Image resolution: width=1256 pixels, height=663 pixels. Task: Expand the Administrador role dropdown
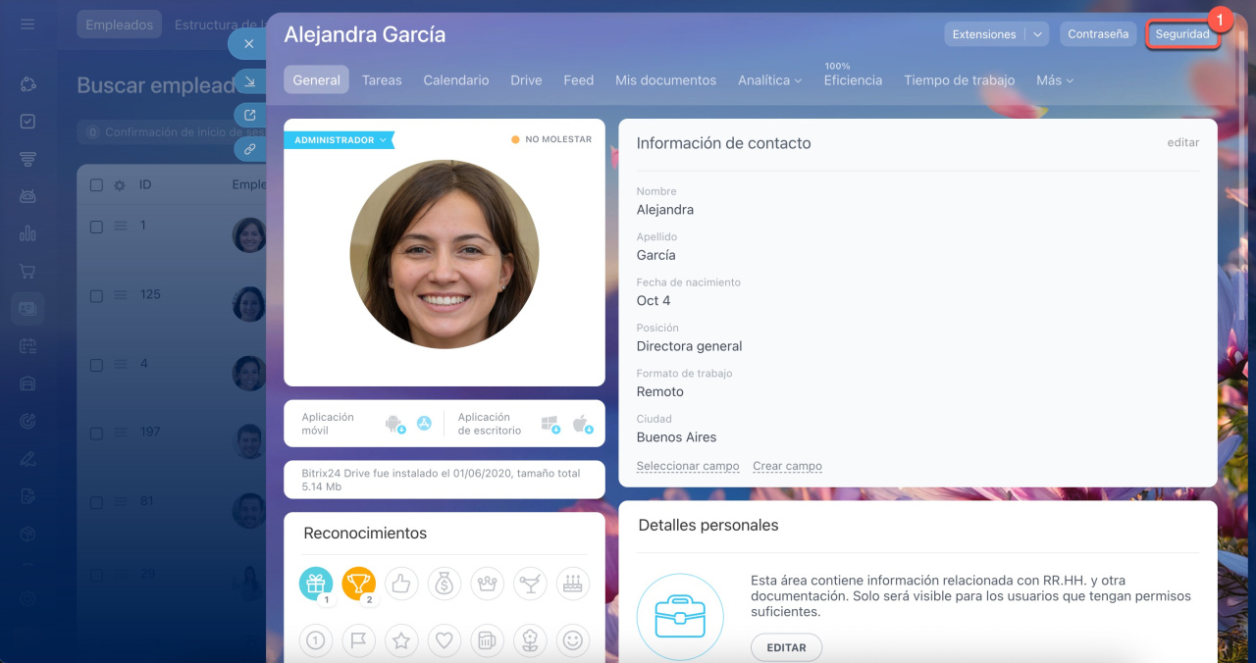point(340,140)
